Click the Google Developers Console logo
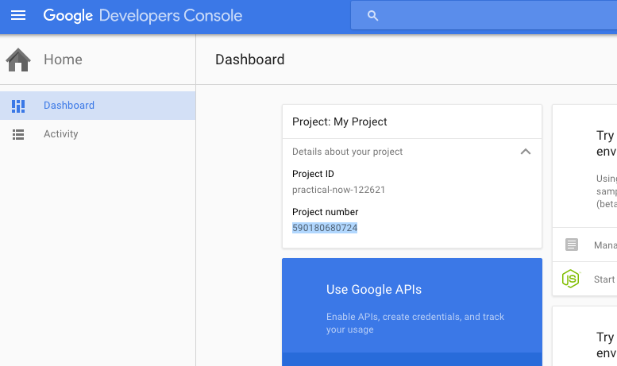This screenshot has height=366, width=617. tap(143, 16)
